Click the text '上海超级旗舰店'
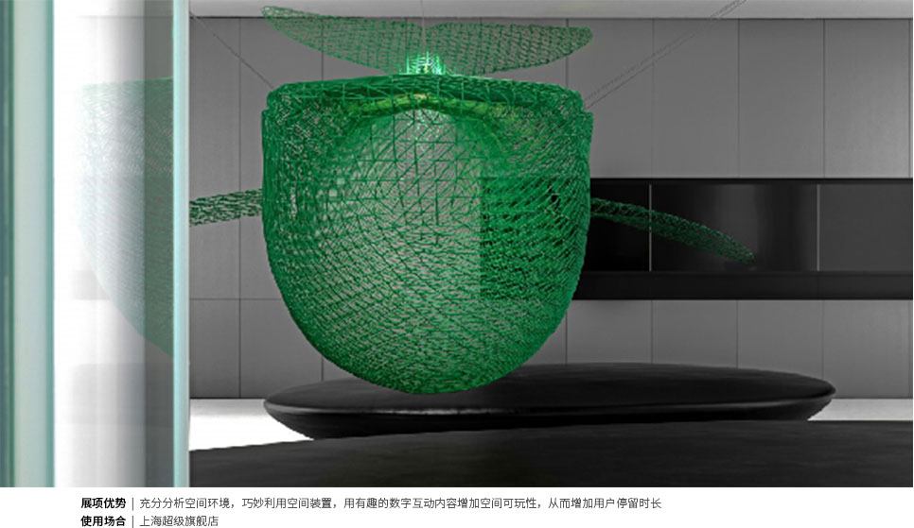914x528 pixels. point(179,521)
